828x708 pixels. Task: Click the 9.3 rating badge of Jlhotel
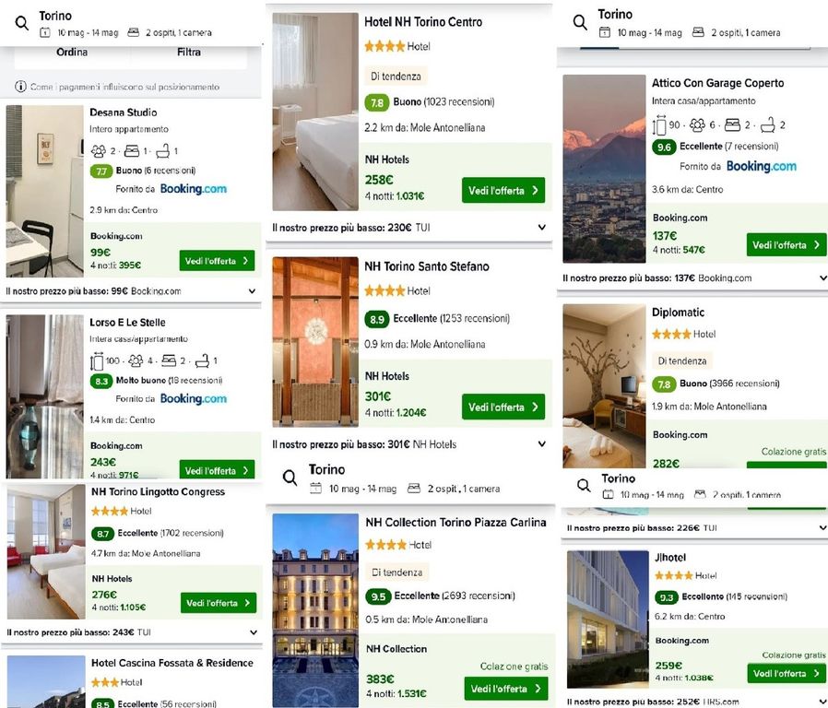point(667,597)
